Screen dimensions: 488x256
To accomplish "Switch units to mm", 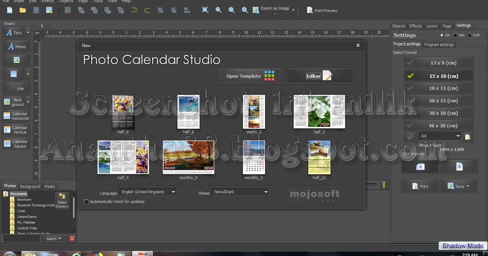I will click(455, 35).
